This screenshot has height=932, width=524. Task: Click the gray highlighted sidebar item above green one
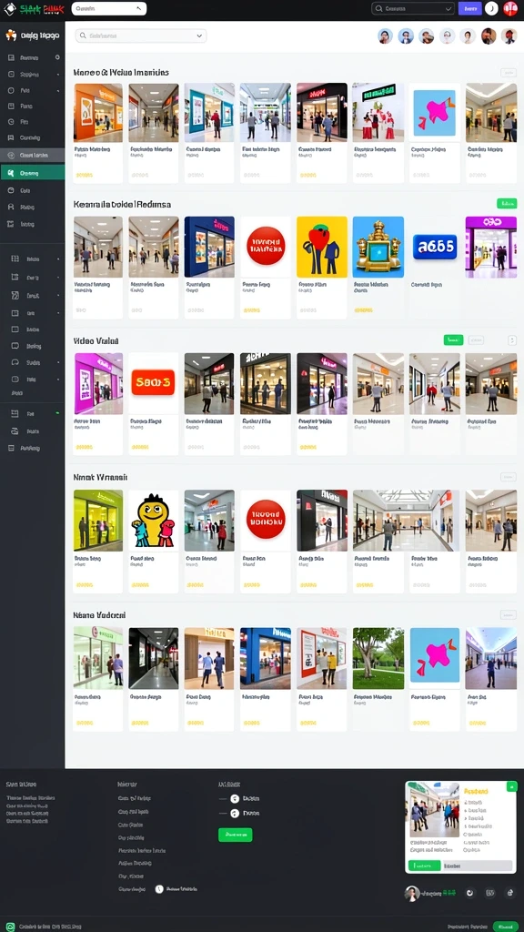[33, 155]
